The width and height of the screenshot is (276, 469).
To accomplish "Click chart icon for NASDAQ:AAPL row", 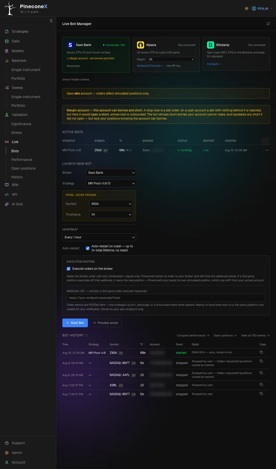I will 134,375.
